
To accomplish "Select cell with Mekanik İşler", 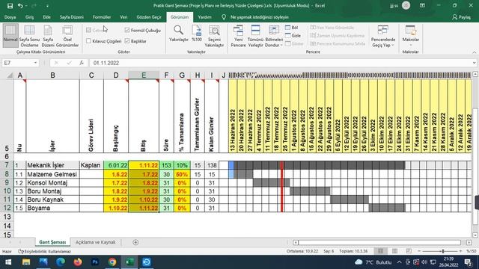I will pyautogui.click(x=52, y=165).
